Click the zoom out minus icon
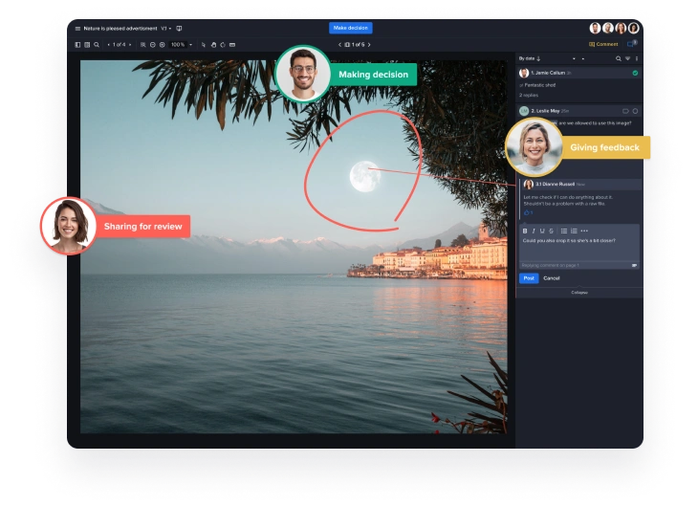698x506 pixels. pyautogui.click(x=151, y=45)
